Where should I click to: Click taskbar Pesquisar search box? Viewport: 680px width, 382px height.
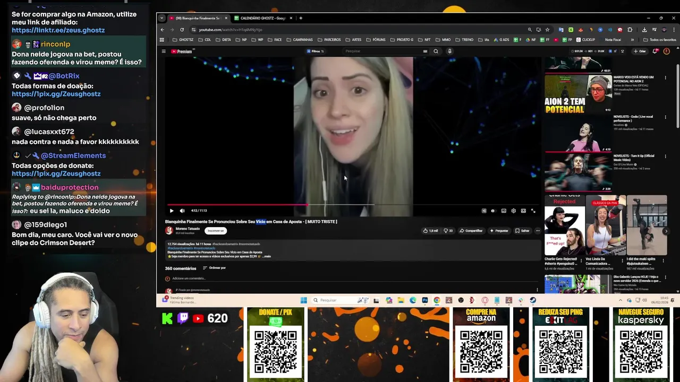340,300
